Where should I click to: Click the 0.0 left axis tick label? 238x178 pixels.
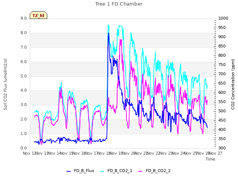tap(24, 148)
